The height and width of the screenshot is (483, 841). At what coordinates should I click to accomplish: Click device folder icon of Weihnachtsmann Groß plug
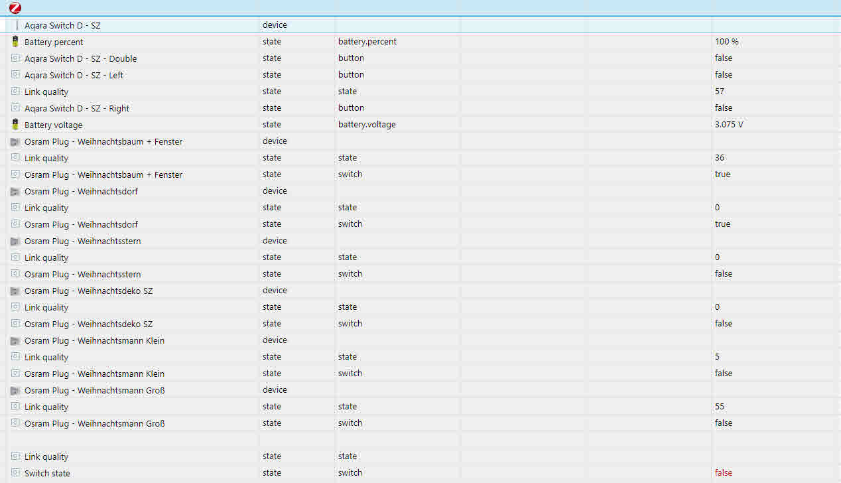click(x=16, y=391)
